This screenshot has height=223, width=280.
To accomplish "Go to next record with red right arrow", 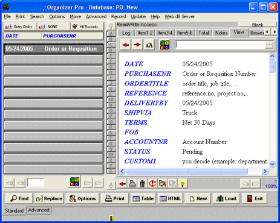I will point(137,45).
